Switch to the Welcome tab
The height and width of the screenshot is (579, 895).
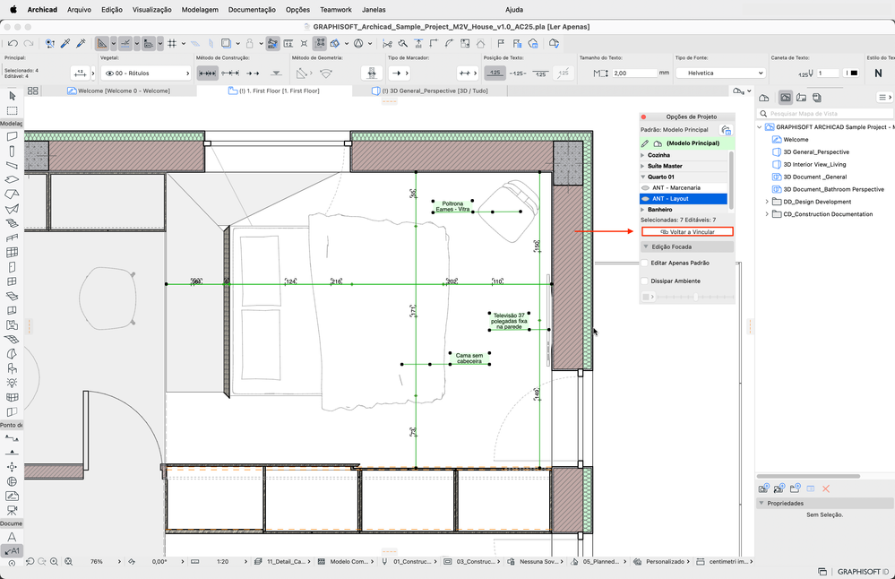click(118, 91)
